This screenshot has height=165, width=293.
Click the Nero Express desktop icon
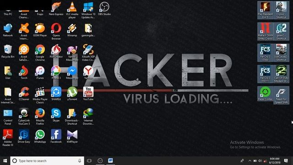pyautogui.click(x=56, y=9)
